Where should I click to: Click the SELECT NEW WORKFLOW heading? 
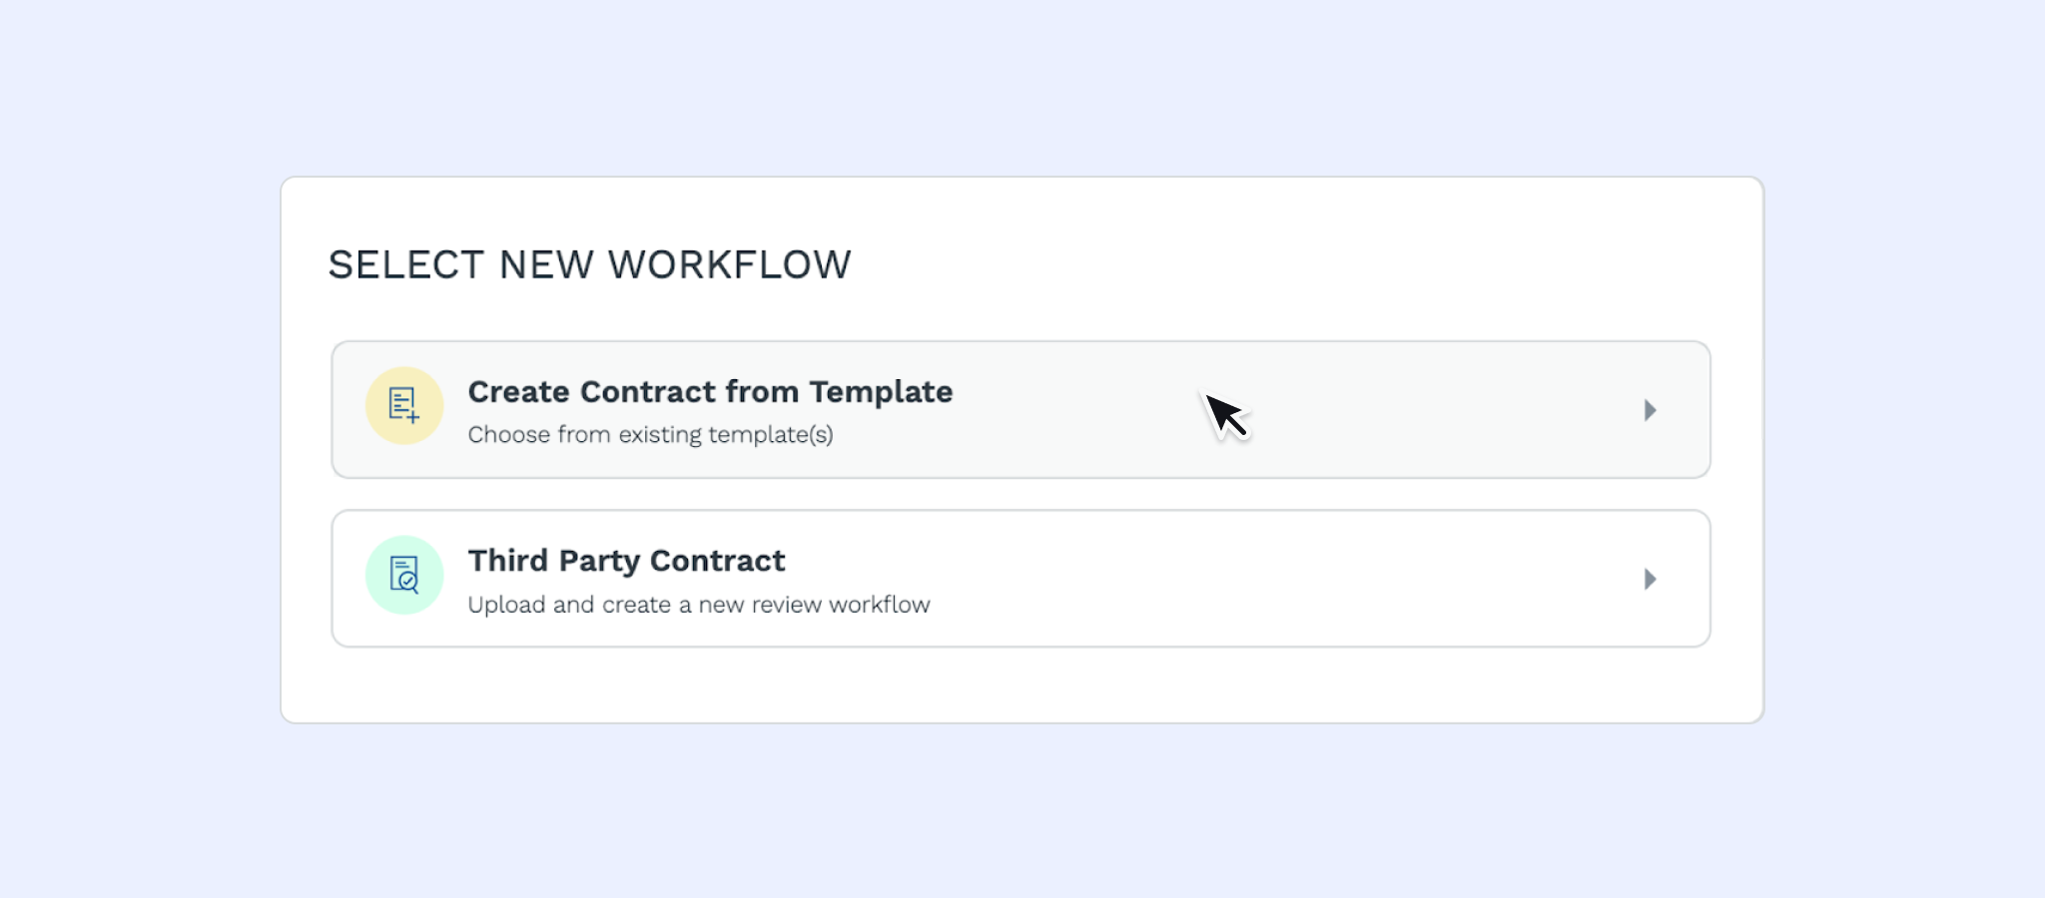click(589, 264)
